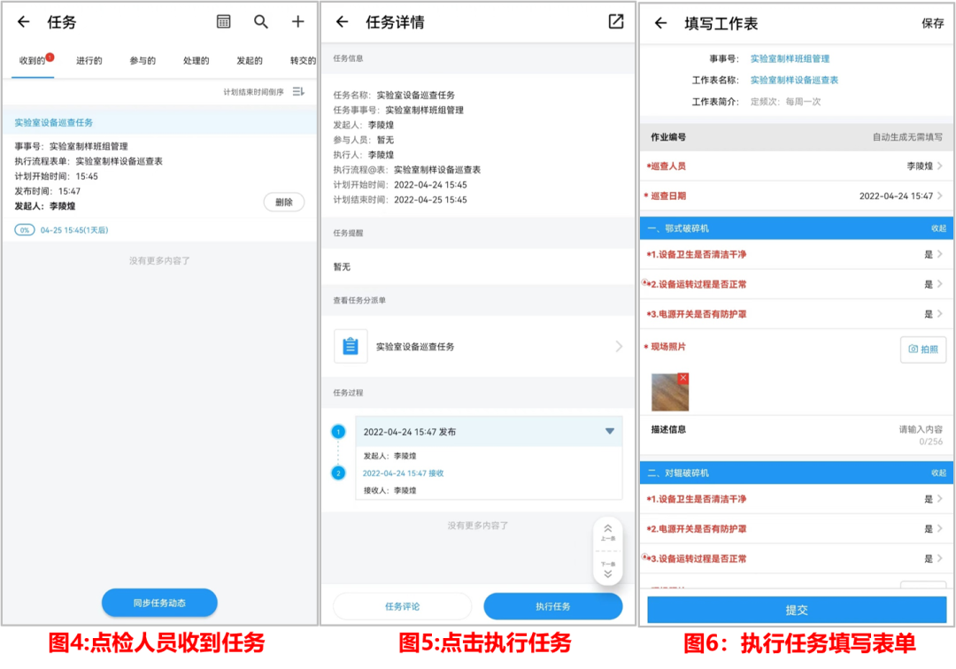Collapse the 2022-04-24 15:47 发布 process entry
Screen dimensions: 956x669
tap(609, 432)
